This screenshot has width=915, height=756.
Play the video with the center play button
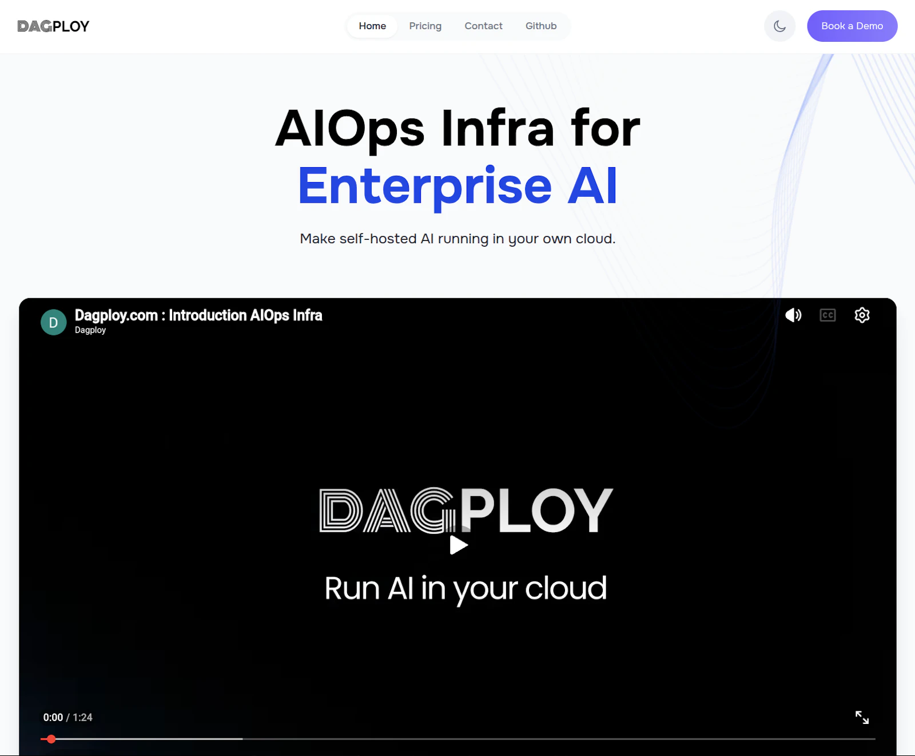pos(458,545)
